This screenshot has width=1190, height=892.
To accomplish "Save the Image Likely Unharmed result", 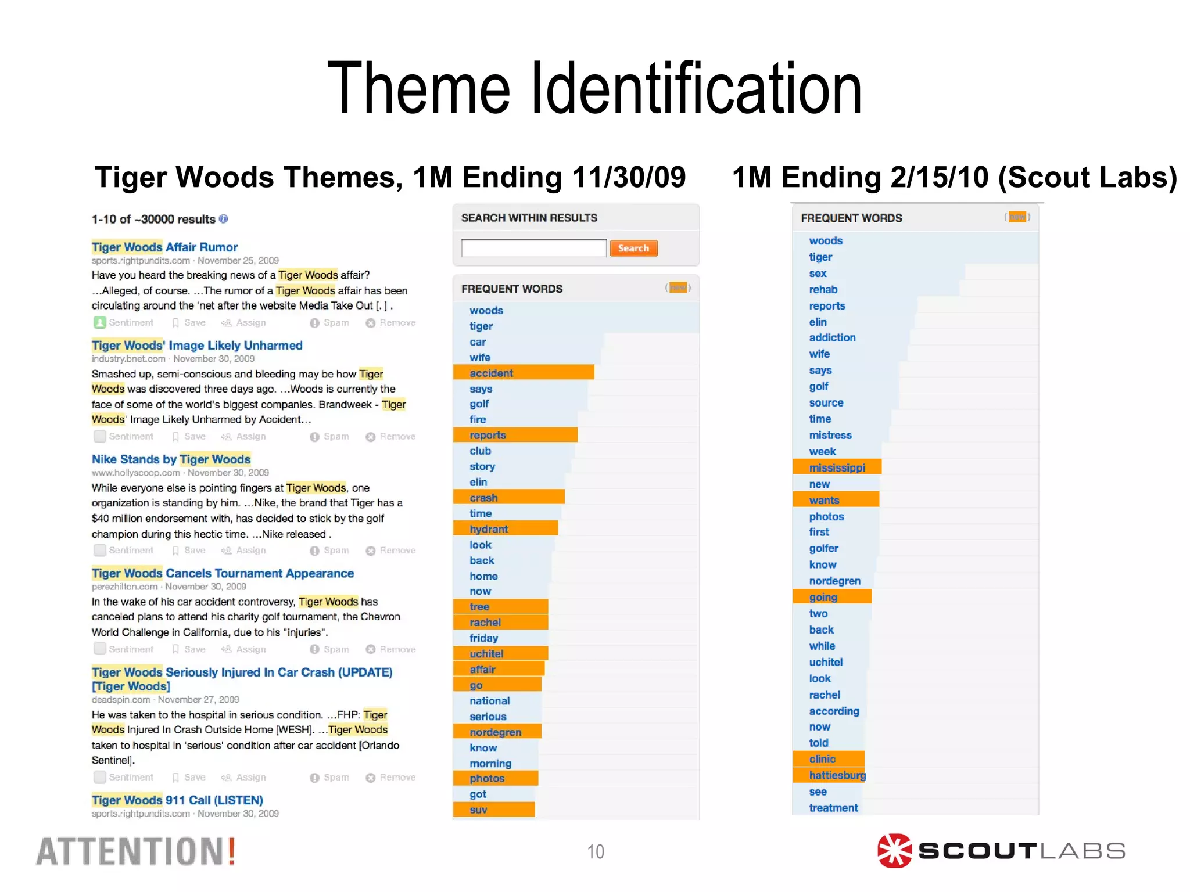I will coord(189,437).
